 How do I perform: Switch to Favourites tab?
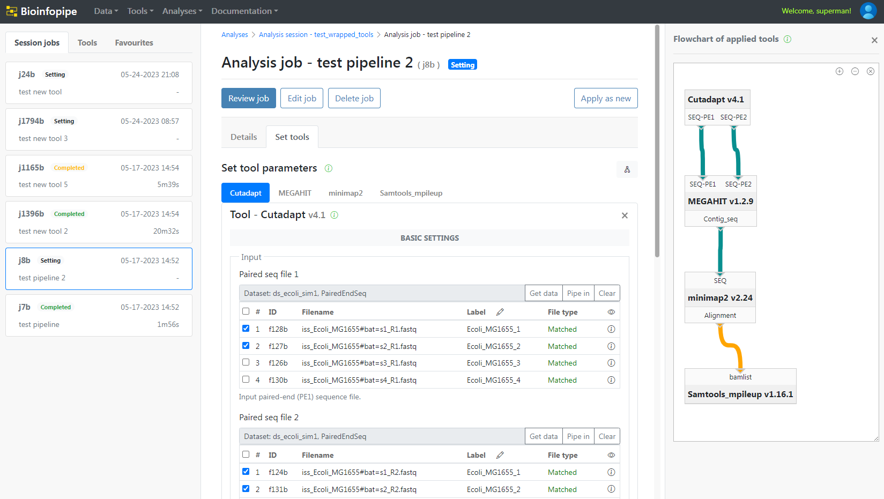click(134, 42)
